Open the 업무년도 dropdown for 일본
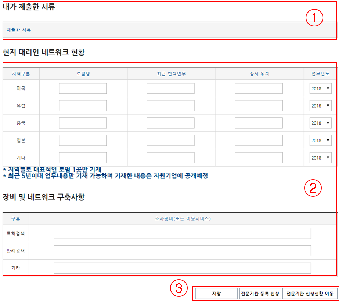Screen dimensions: 342x302 320,141
